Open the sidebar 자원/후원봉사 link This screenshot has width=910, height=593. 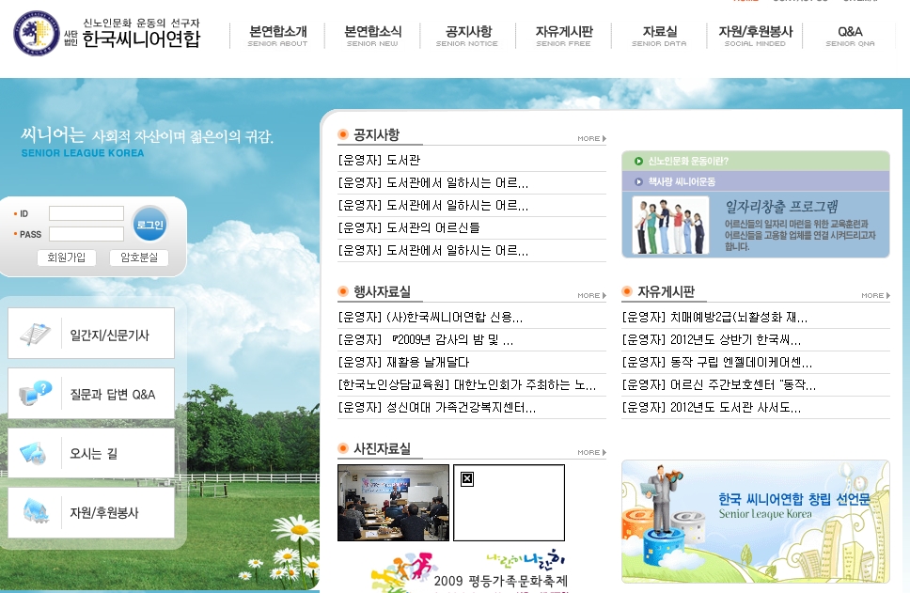tap(104, 513)
